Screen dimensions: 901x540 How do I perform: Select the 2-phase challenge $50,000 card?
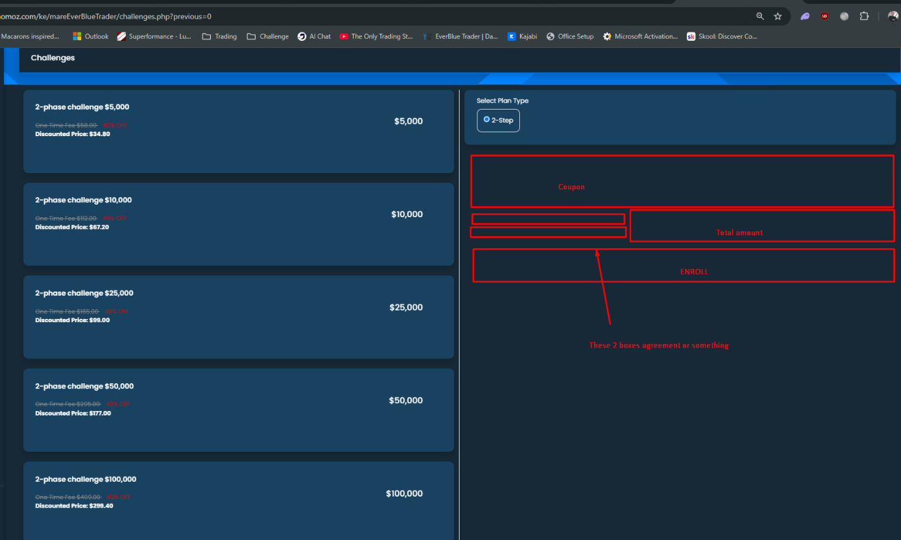[x=238, y=410]
